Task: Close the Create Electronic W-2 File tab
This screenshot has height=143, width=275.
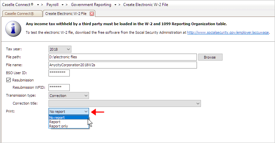Action: click(x=92, y=14)
